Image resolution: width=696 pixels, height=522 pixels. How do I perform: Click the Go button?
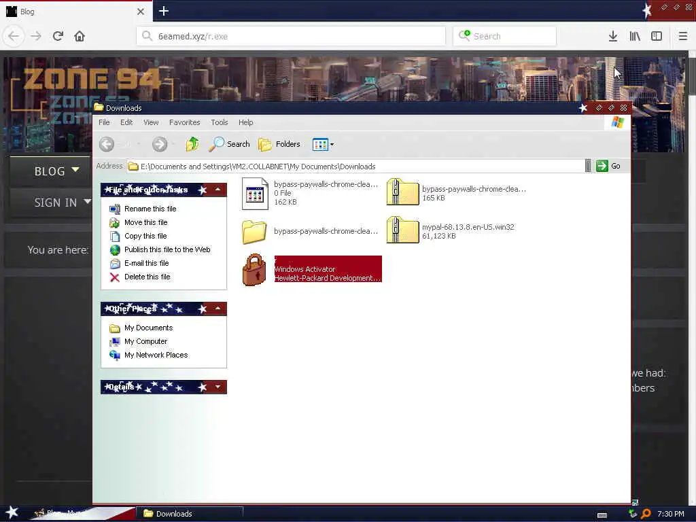tap(608, 166)
